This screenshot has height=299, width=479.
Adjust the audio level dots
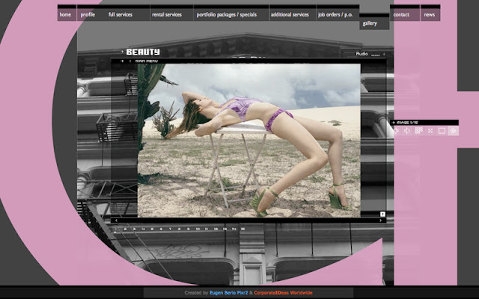coord(376,55)
